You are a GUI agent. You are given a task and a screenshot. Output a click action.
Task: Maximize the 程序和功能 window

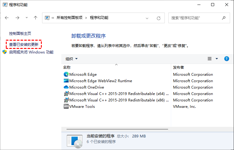pos(213,5)
